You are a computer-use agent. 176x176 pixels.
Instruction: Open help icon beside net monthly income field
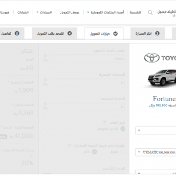pyautogui.click(x=45, y=56)
